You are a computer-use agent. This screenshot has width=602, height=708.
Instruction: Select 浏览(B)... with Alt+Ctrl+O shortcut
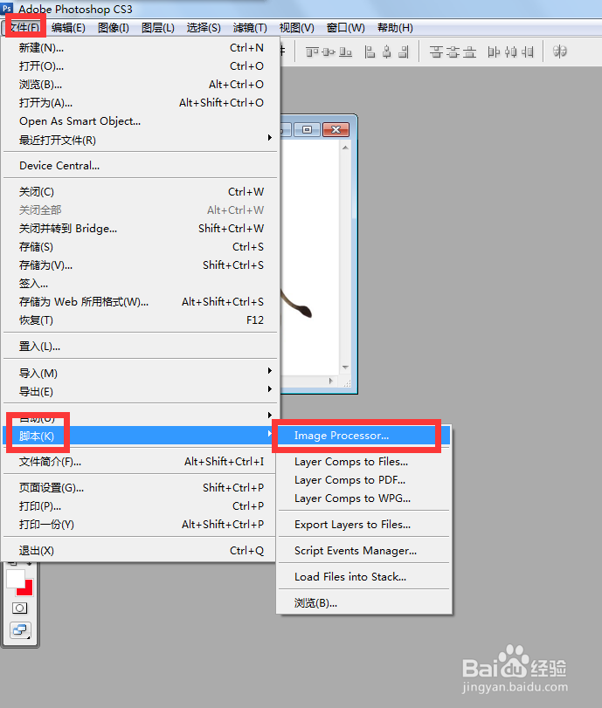click(x=141, y=85)
